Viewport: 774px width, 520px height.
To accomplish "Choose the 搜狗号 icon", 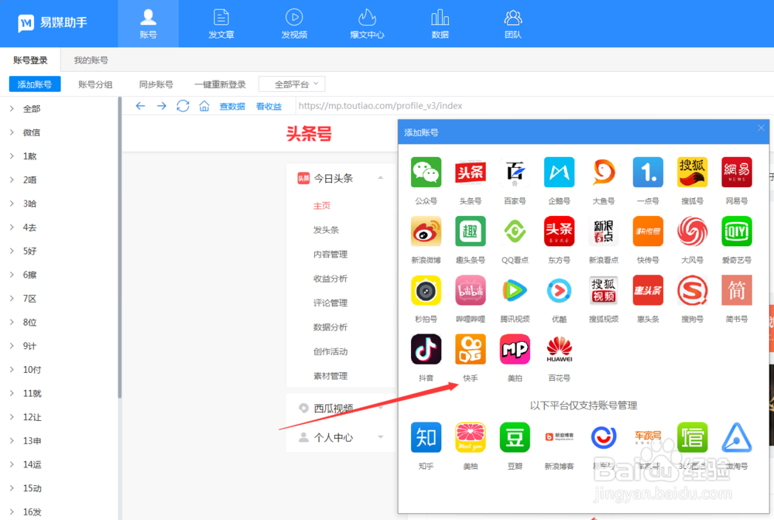I will (x=693, y=290).
